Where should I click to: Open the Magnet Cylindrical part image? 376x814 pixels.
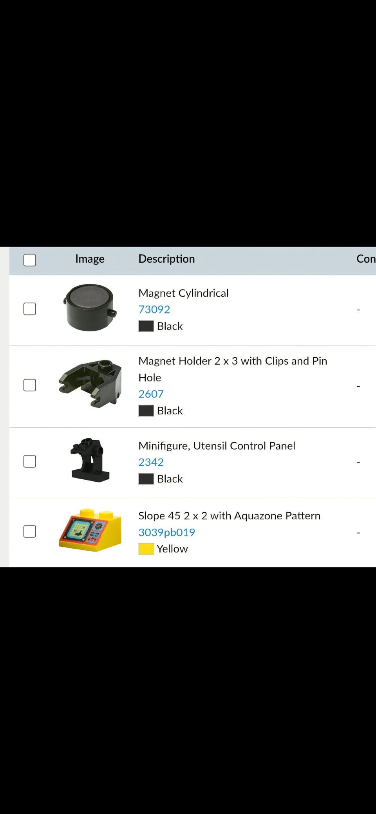click(x=90, y=308)
